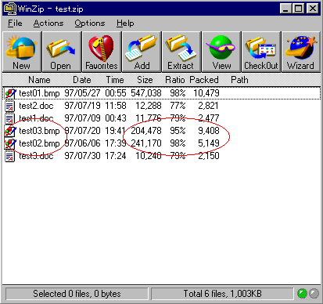The width and height of the screenshot is (323, 304).
Task: Click the date 97/05/27
Action: (x=82, y=93)
